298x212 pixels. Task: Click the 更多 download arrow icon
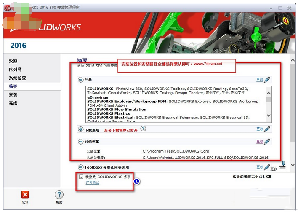[282, 165]
